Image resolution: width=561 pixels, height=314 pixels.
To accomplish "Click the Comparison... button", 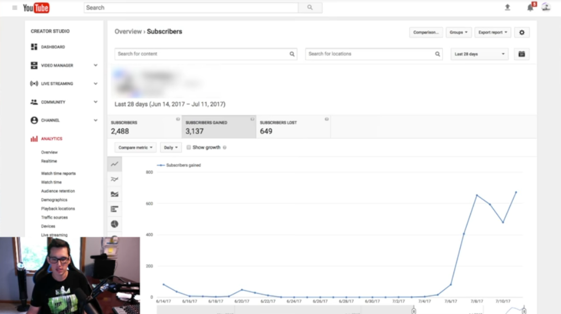I will [426, 32].
